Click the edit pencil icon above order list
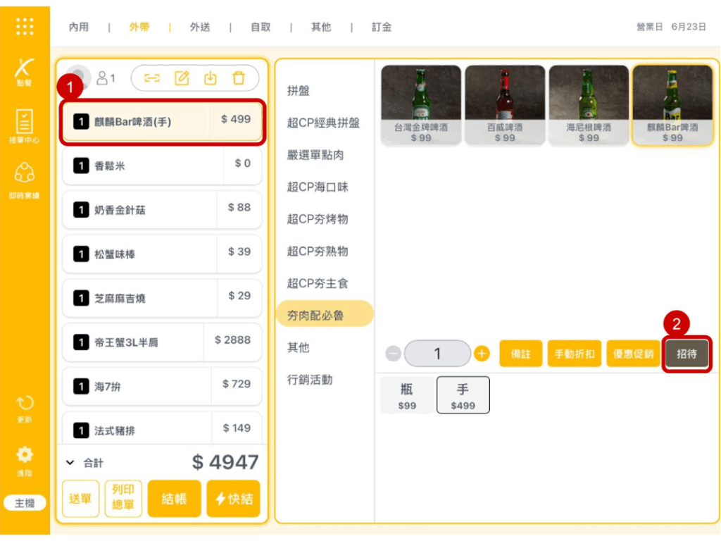 tap(182, 78)
